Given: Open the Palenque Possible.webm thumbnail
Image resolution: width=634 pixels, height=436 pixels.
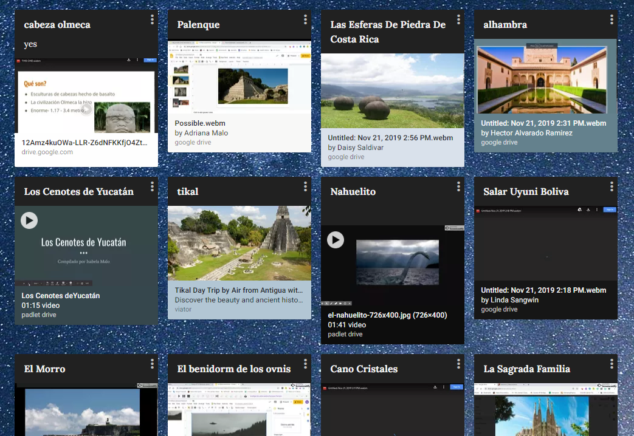Looking at the screenshot, I should point(239,77).
